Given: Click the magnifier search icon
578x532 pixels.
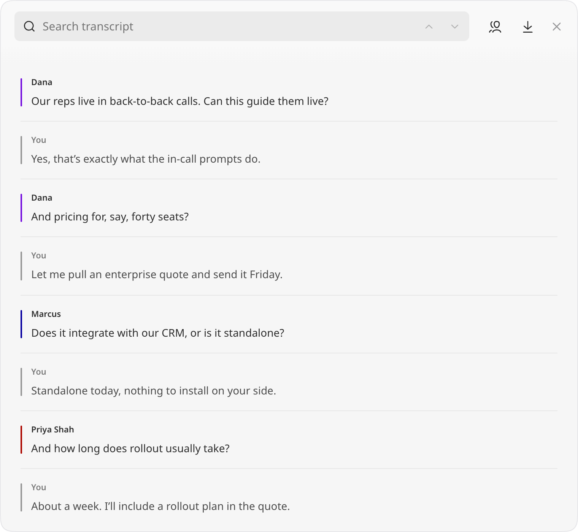Looking at the screenshot, I should pos(29,26).
